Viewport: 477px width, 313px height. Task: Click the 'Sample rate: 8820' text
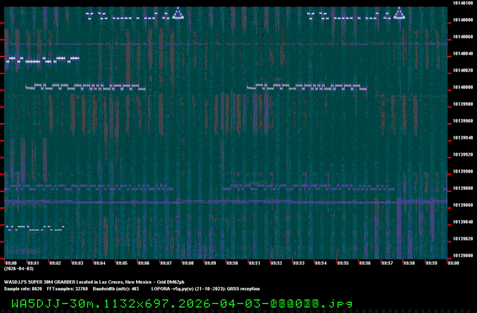click(x=23, y=288)
